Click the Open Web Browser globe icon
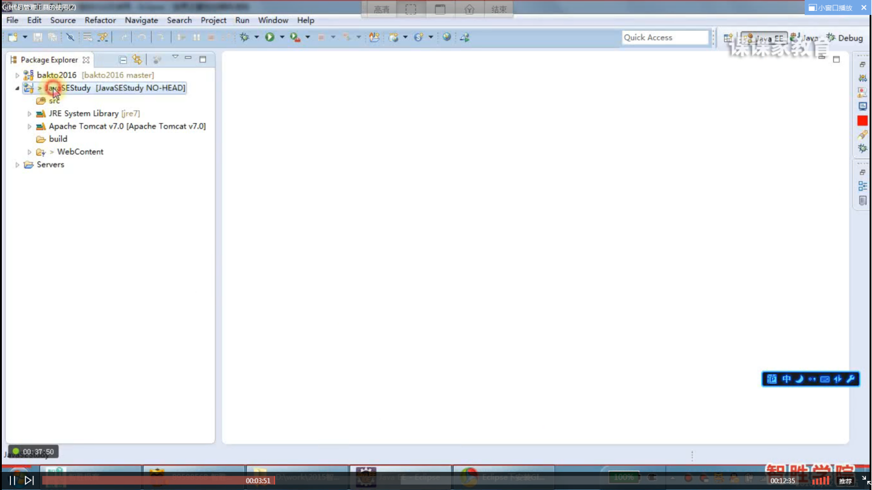Screen dimensions: 872x490 click(x=447, y=38)
